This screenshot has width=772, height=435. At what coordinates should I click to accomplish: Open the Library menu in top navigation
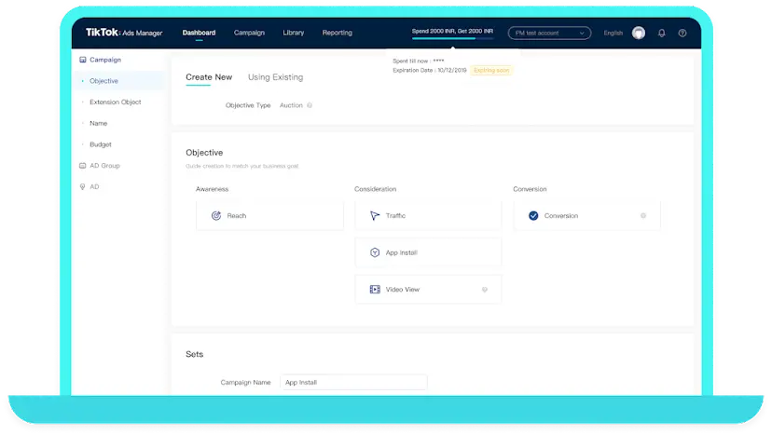(293, 33)
